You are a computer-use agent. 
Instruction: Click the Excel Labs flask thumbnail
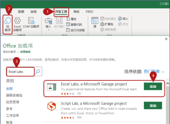tap(52, 87)
